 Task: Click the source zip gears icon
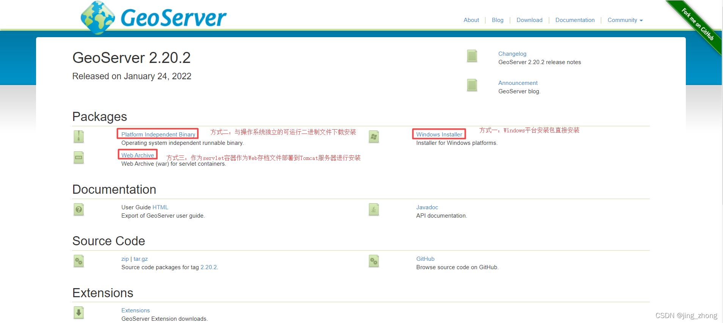(x=79, y=261)
